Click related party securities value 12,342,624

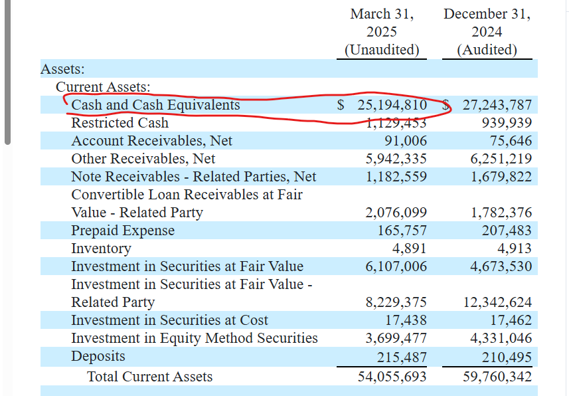[497, 302]
